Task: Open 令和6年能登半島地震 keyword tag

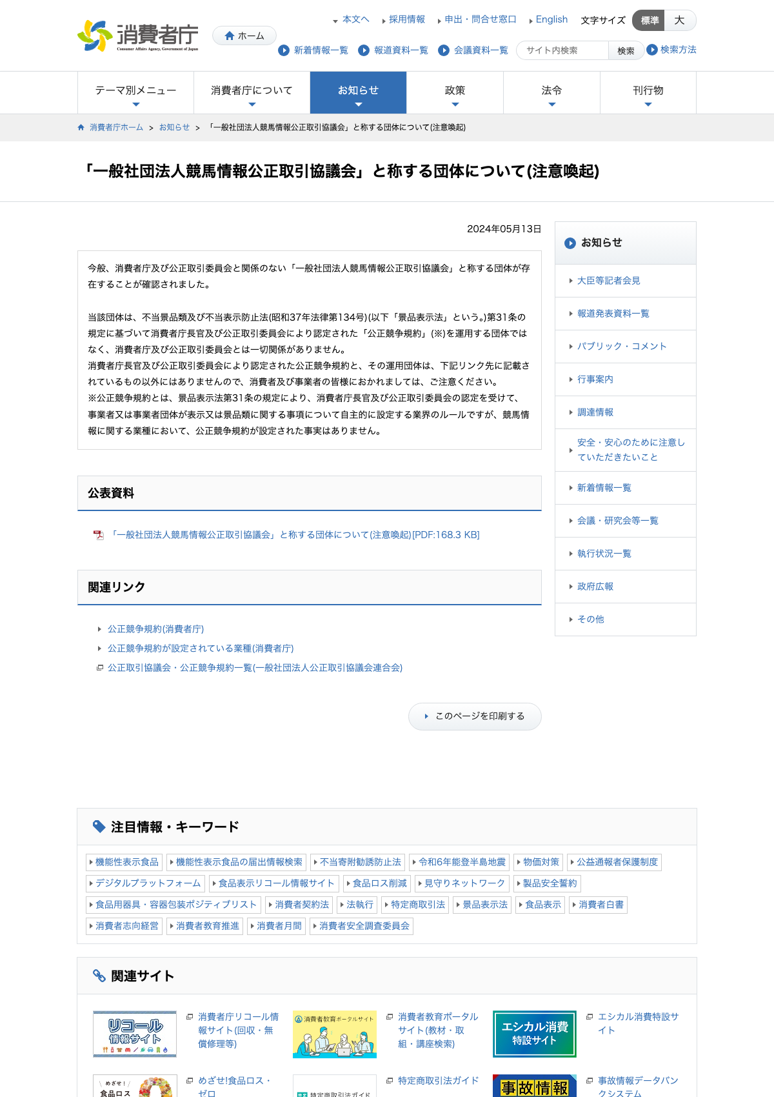Action: click(x=460, y=862)
